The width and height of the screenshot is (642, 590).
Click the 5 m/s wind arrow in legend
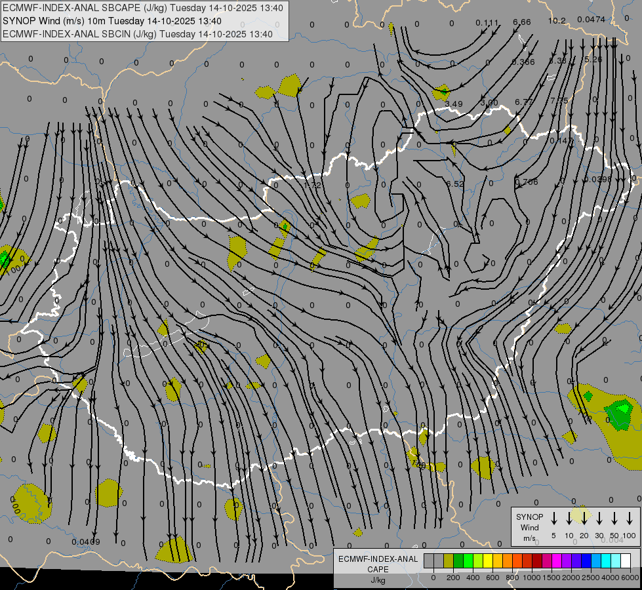tap(553, 519)
